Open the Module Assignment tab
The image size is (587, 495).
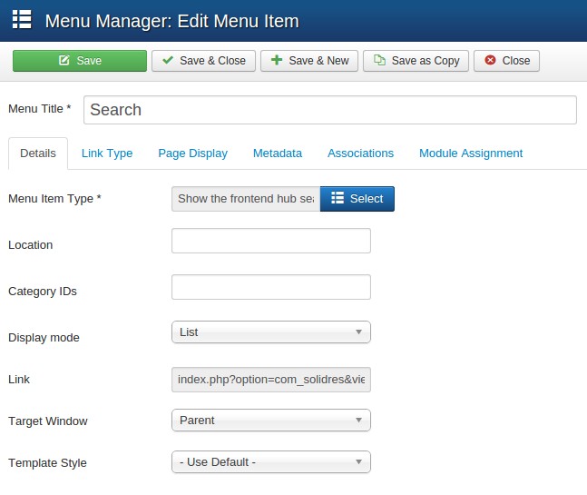coord(470,153)
